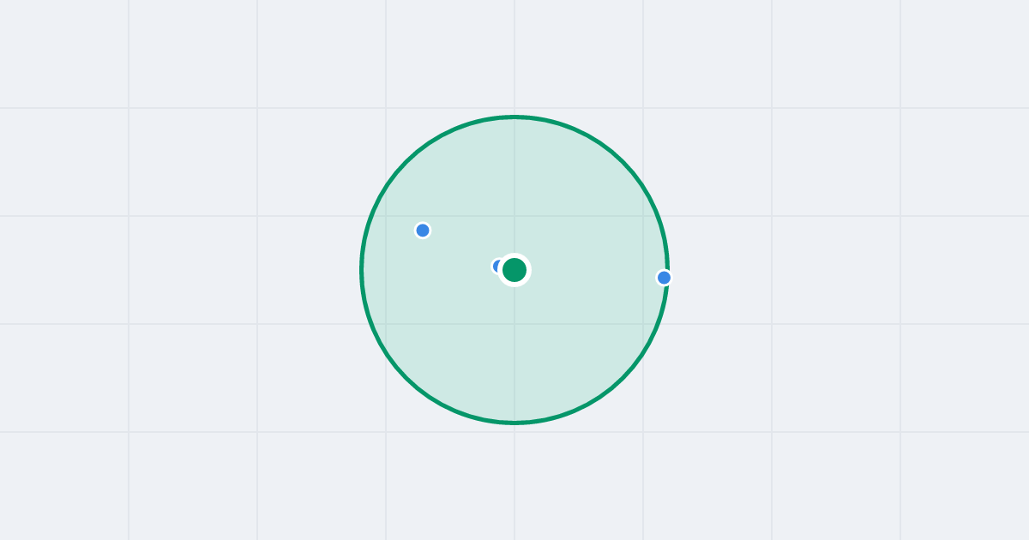The image size is (1029, 540).
Task: Select the blue dot in the circle's left half
Action: 423,231
